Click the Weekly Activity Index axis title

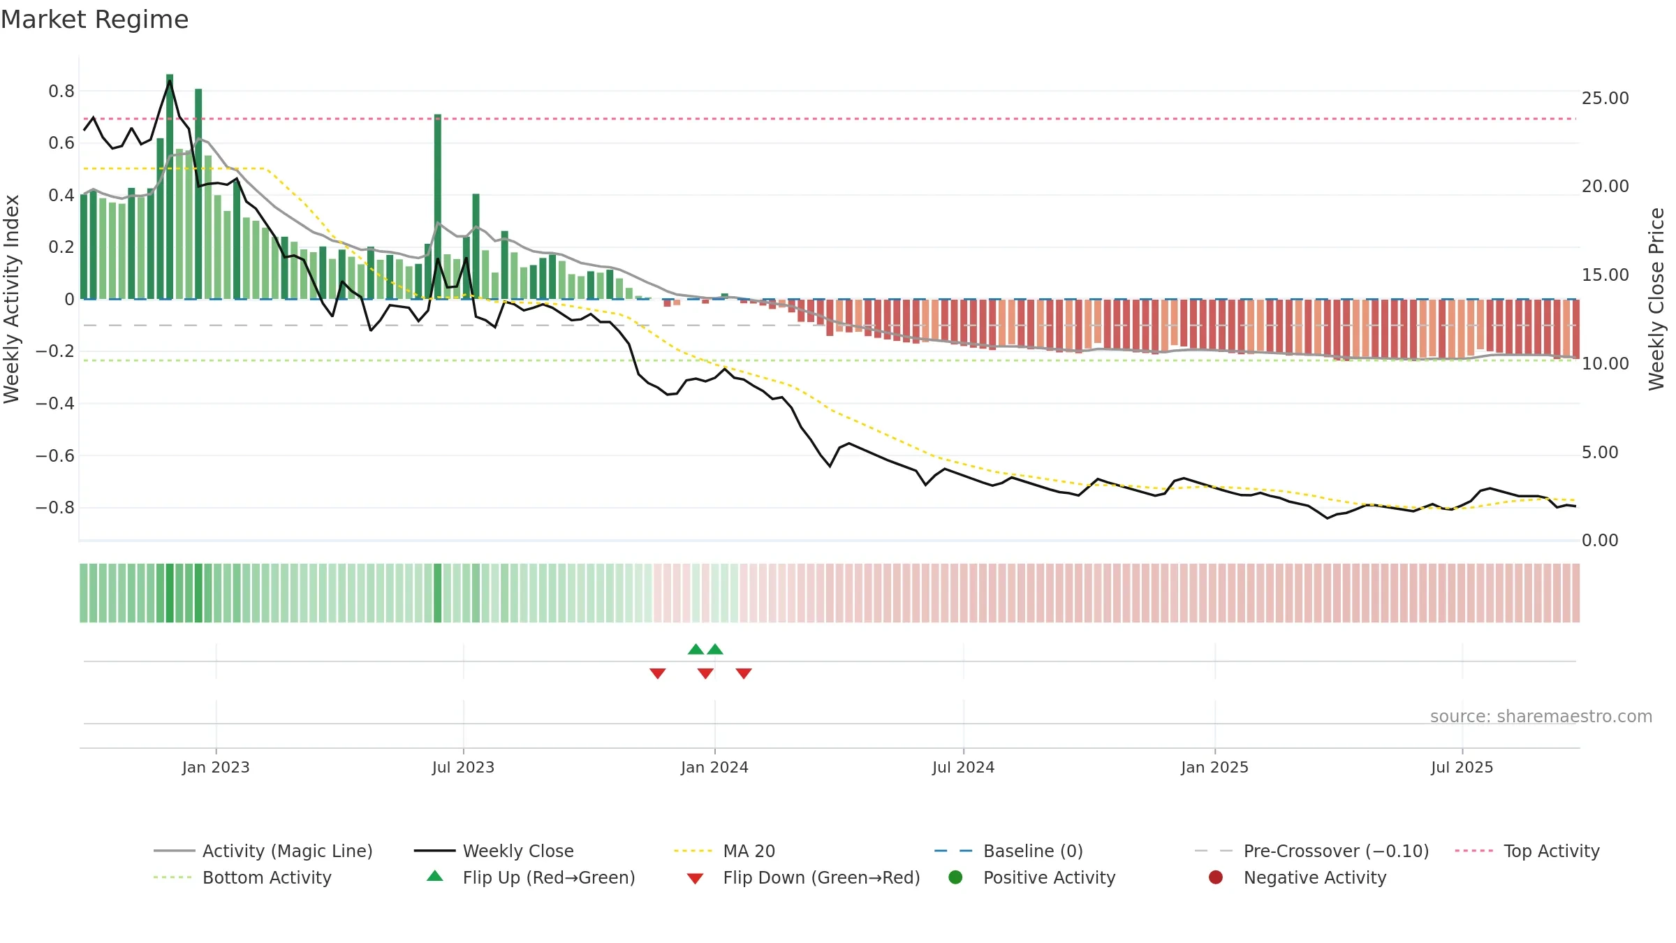coord(12,299)
